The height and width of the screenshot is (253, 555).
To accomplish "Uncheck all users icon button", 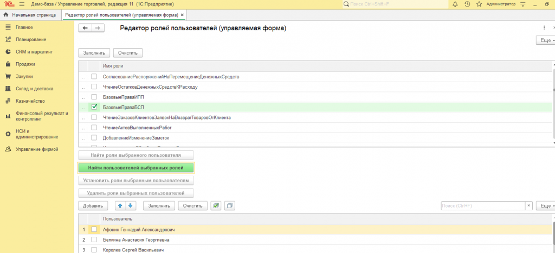I will point(230,205).
